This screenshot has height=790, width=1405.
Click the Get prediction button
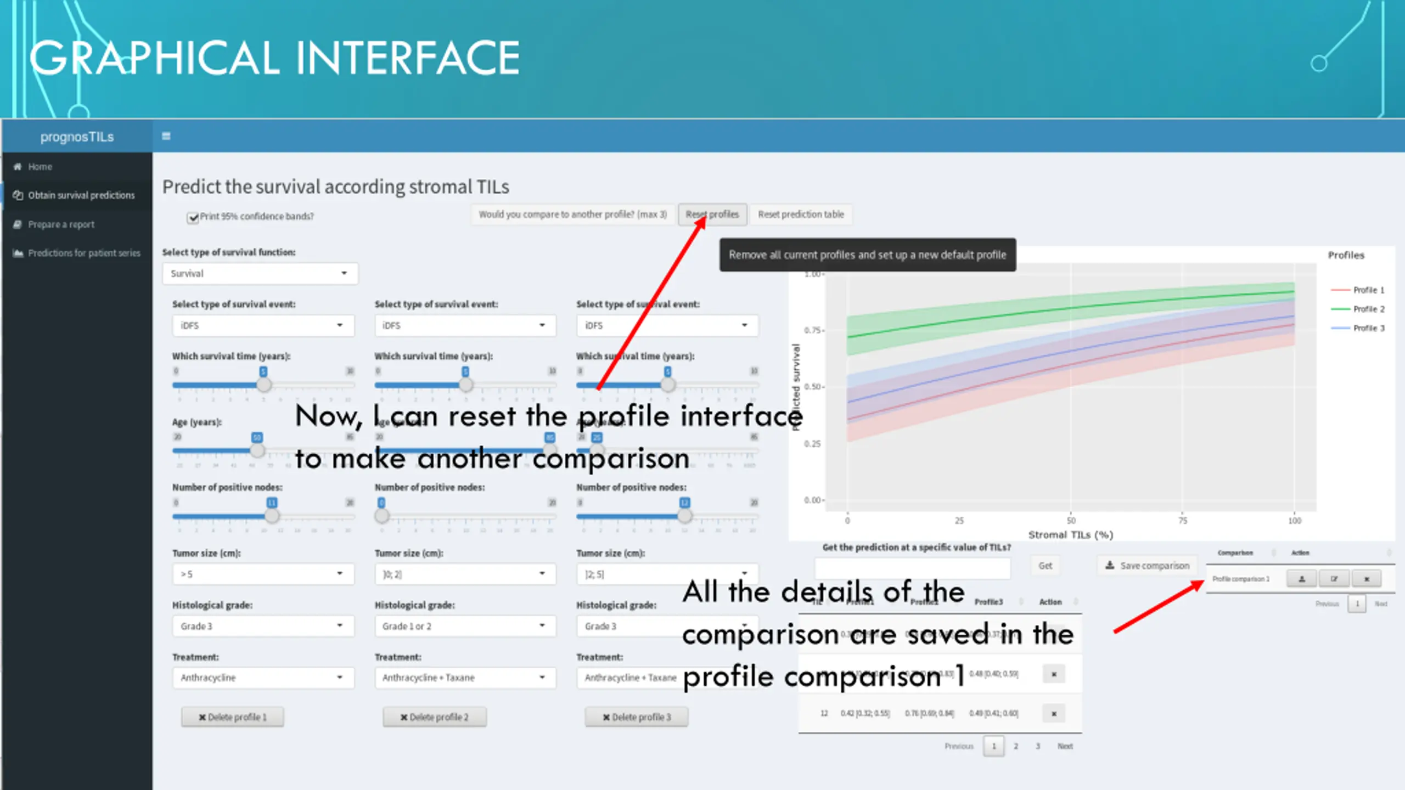point(1046,566)
